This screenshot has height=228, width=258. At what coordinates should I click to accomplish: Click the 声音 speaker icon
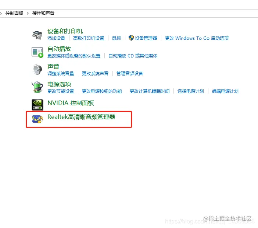tap(37, 70)
